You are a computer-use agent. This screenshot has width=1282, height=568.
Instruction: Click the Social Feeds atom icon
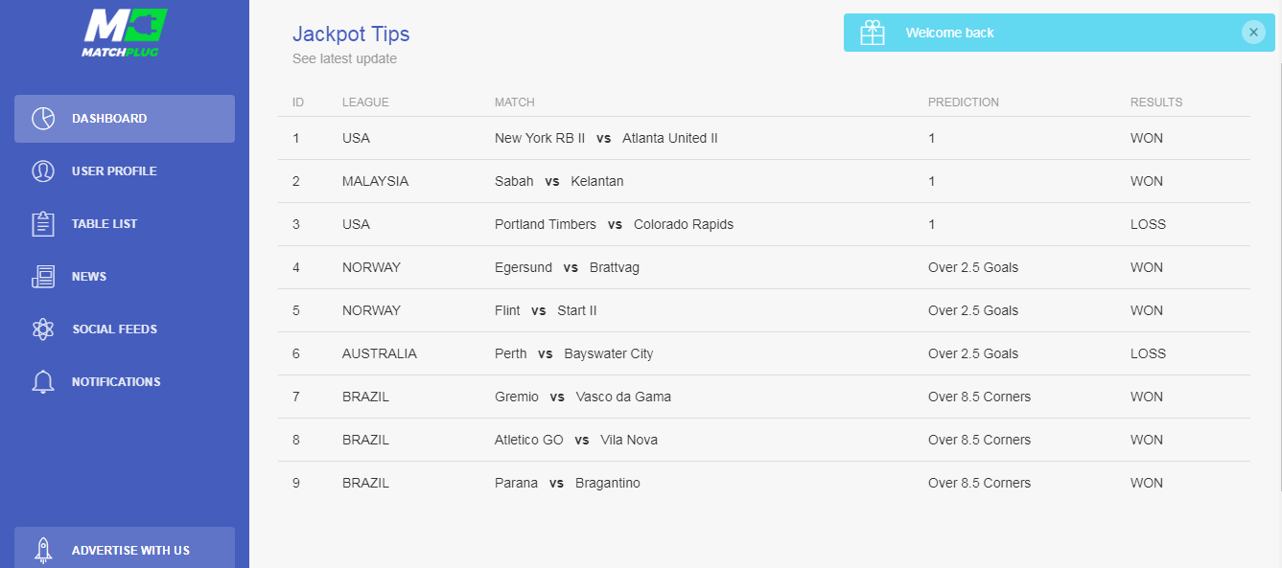(x=43, y=329)
